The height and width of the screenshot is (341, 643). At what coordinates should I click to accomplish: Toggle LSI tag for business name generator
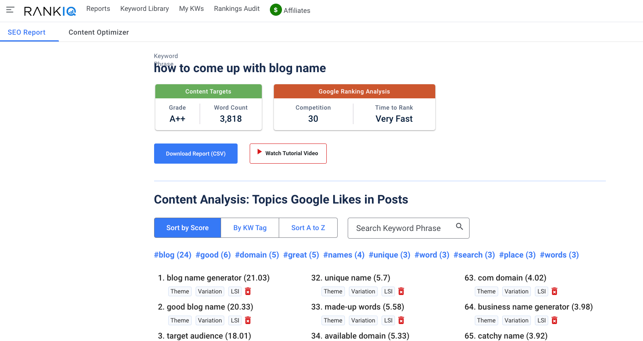pyautogui.click(x=541, y=320)
